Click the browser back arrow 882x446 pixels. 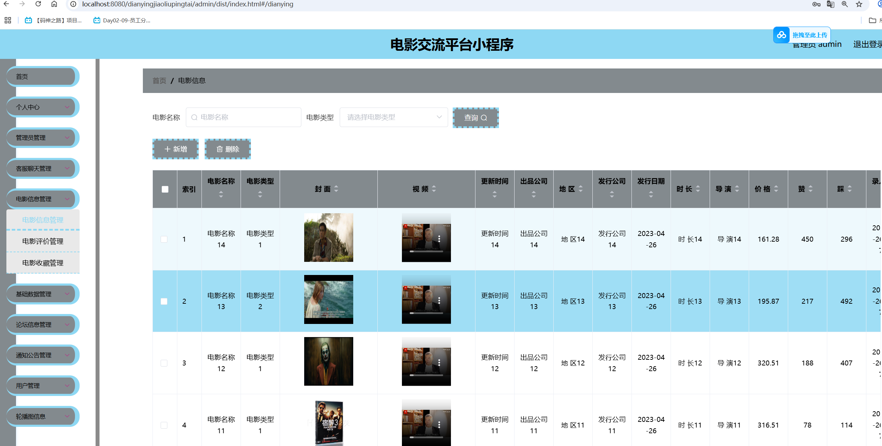[6, 4]
